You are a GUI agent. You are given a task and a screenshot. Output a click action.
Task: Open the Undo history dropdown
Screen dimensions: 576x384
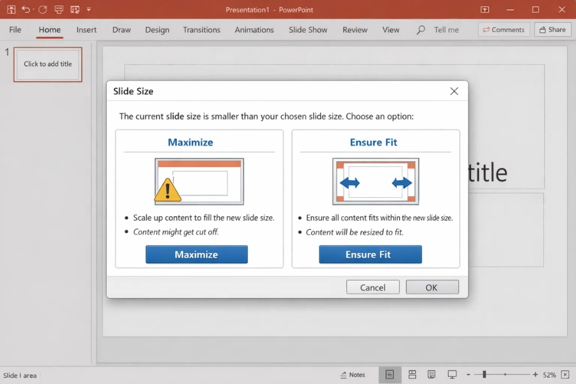(33, 10)
